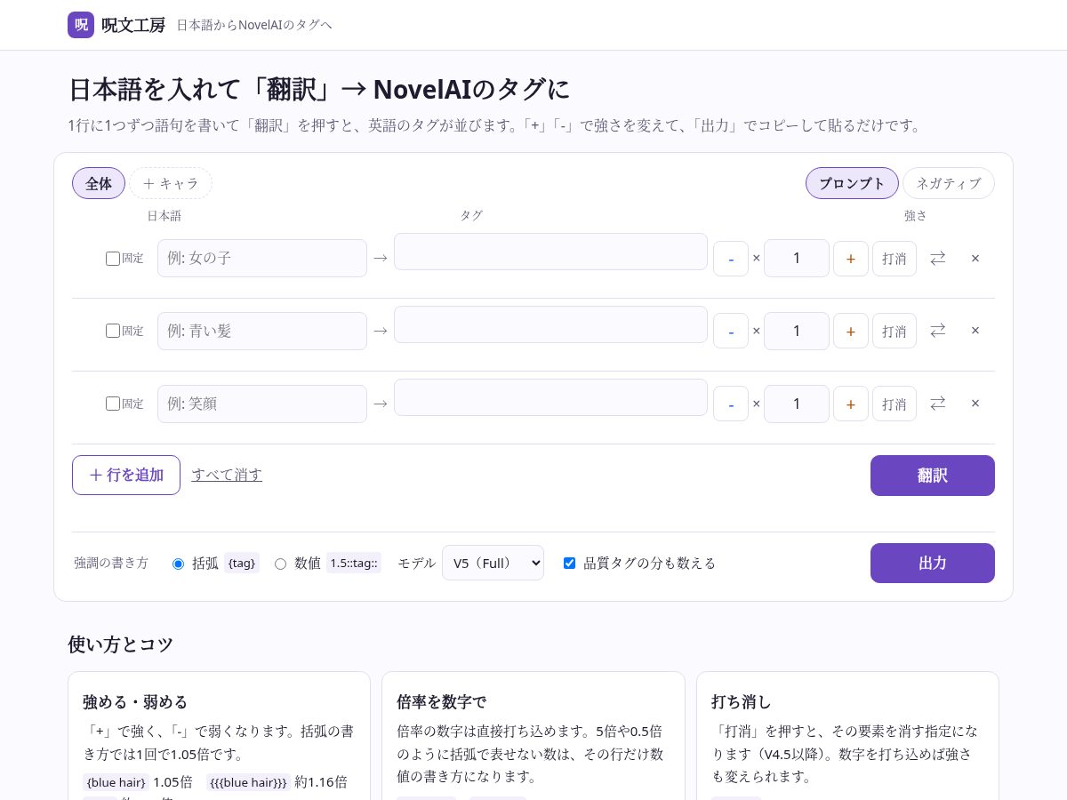Focus the Japanese input 例: 女の子

262,258
